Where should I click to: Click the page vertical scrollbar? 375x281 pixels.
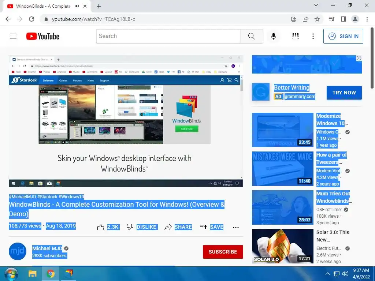tap(372, 58)
